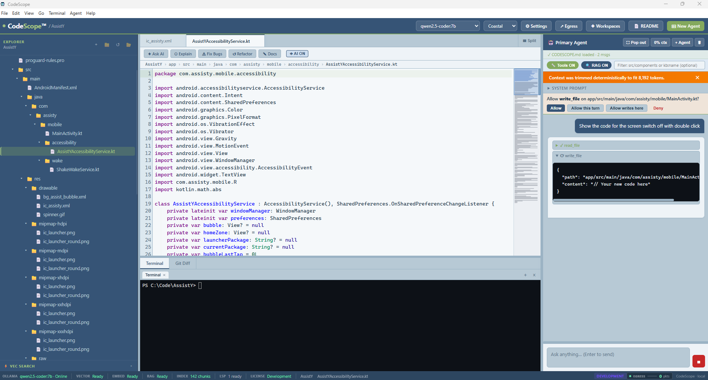This screenshot has height=380, width=708.
Task: Refresh the Explorer file tree
Action: (118, 45)
